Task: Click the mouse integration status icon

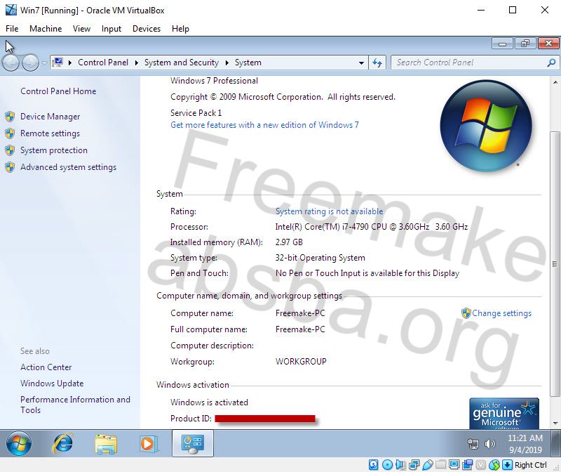Action: [x=494, y=465]
